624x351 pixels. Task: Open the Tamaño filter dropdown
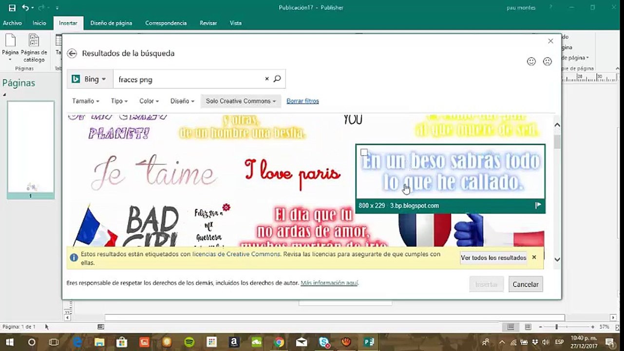click(86, 101)
